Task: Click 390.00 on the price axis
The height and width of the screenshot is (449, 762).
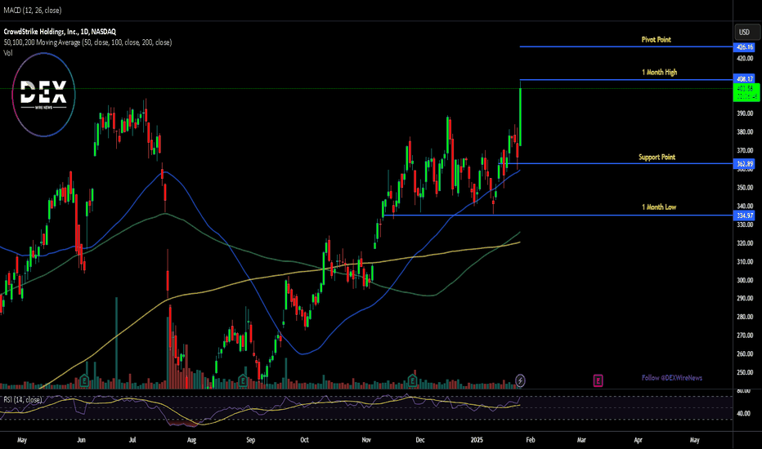Action: [745, 113]
